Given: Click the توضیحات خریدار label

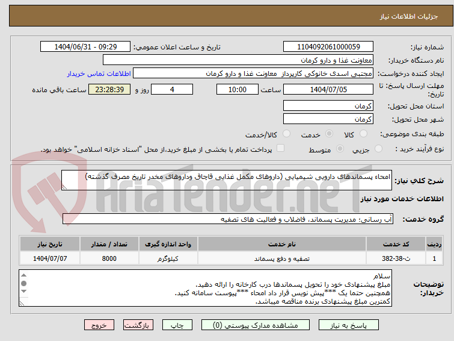Looking at the screenshot, I should (428, 288).
